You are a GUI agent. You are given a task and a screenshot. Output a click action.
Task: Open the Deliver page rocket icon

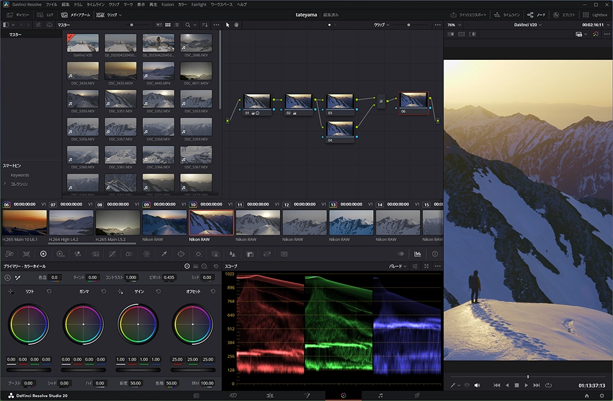point(417,396)
